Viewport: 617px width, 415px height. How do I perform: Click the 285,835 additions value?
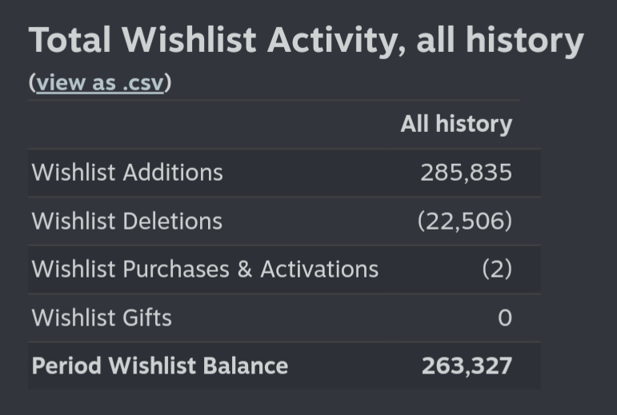point(467,173)
